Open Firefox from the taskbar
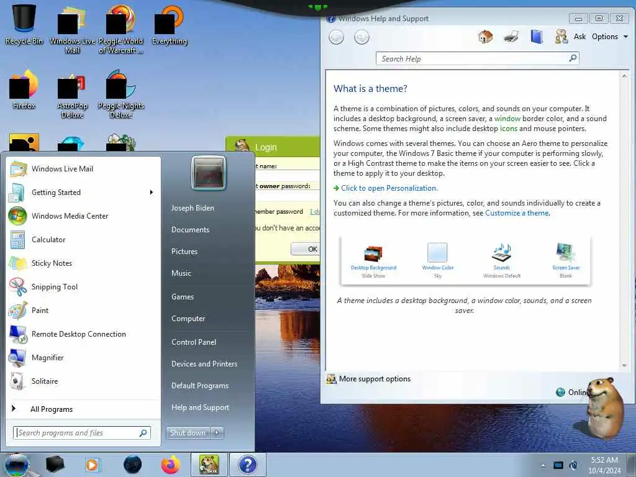 170,465
